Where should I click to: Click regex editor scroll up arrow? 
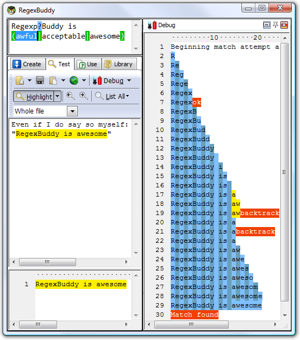[x=136, y=25]
